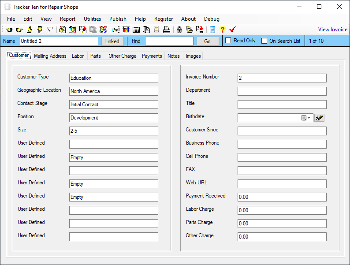
Task: Enable the Read Only checkbox
Action: click(x=228, y=41)
